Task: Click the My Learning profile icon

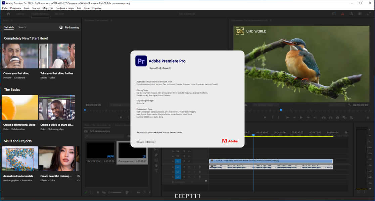Action: click(61, 27)
